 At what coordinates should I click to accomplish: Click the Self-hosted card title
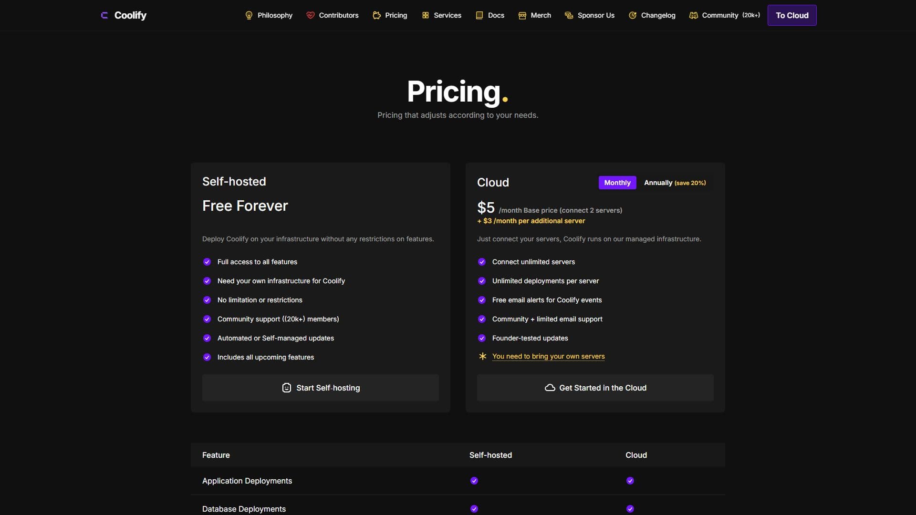(x=234, y=181)
